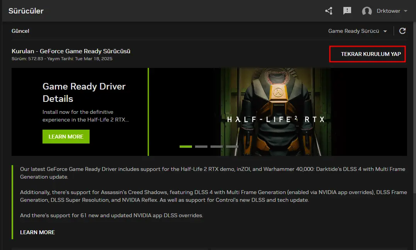Click LEARN MORE link below description
The width and height of the screenshot is (416, 250).
37,232
